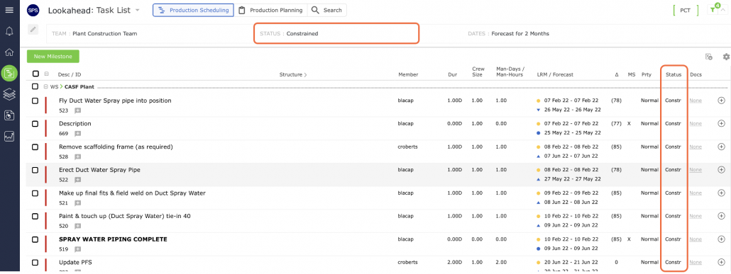Open the Search tab
The image size is (731, 274).
click(326, 10)
